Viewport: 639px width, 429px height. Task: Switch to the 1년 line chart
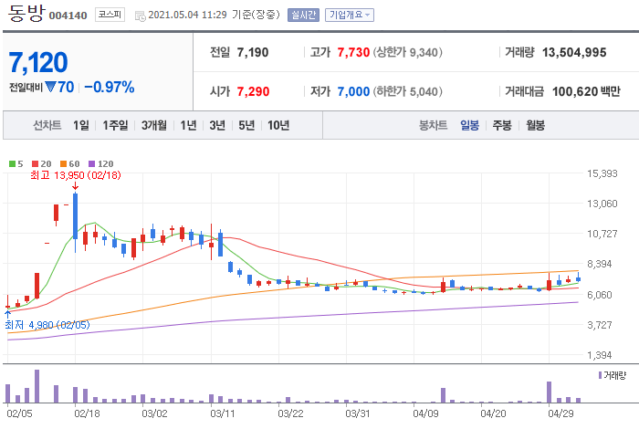[x=188, y=125]
